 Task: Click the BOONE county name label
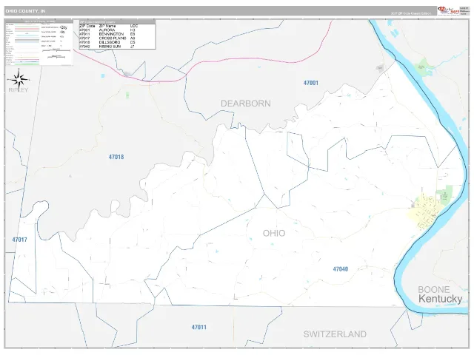click(434, 290)
